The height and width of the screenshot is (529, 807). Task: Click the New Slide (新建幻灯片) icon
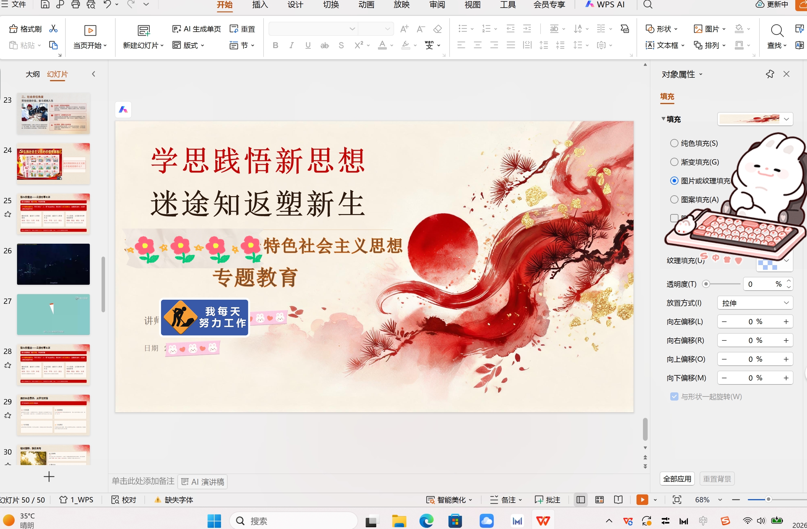tap(144, 30)
